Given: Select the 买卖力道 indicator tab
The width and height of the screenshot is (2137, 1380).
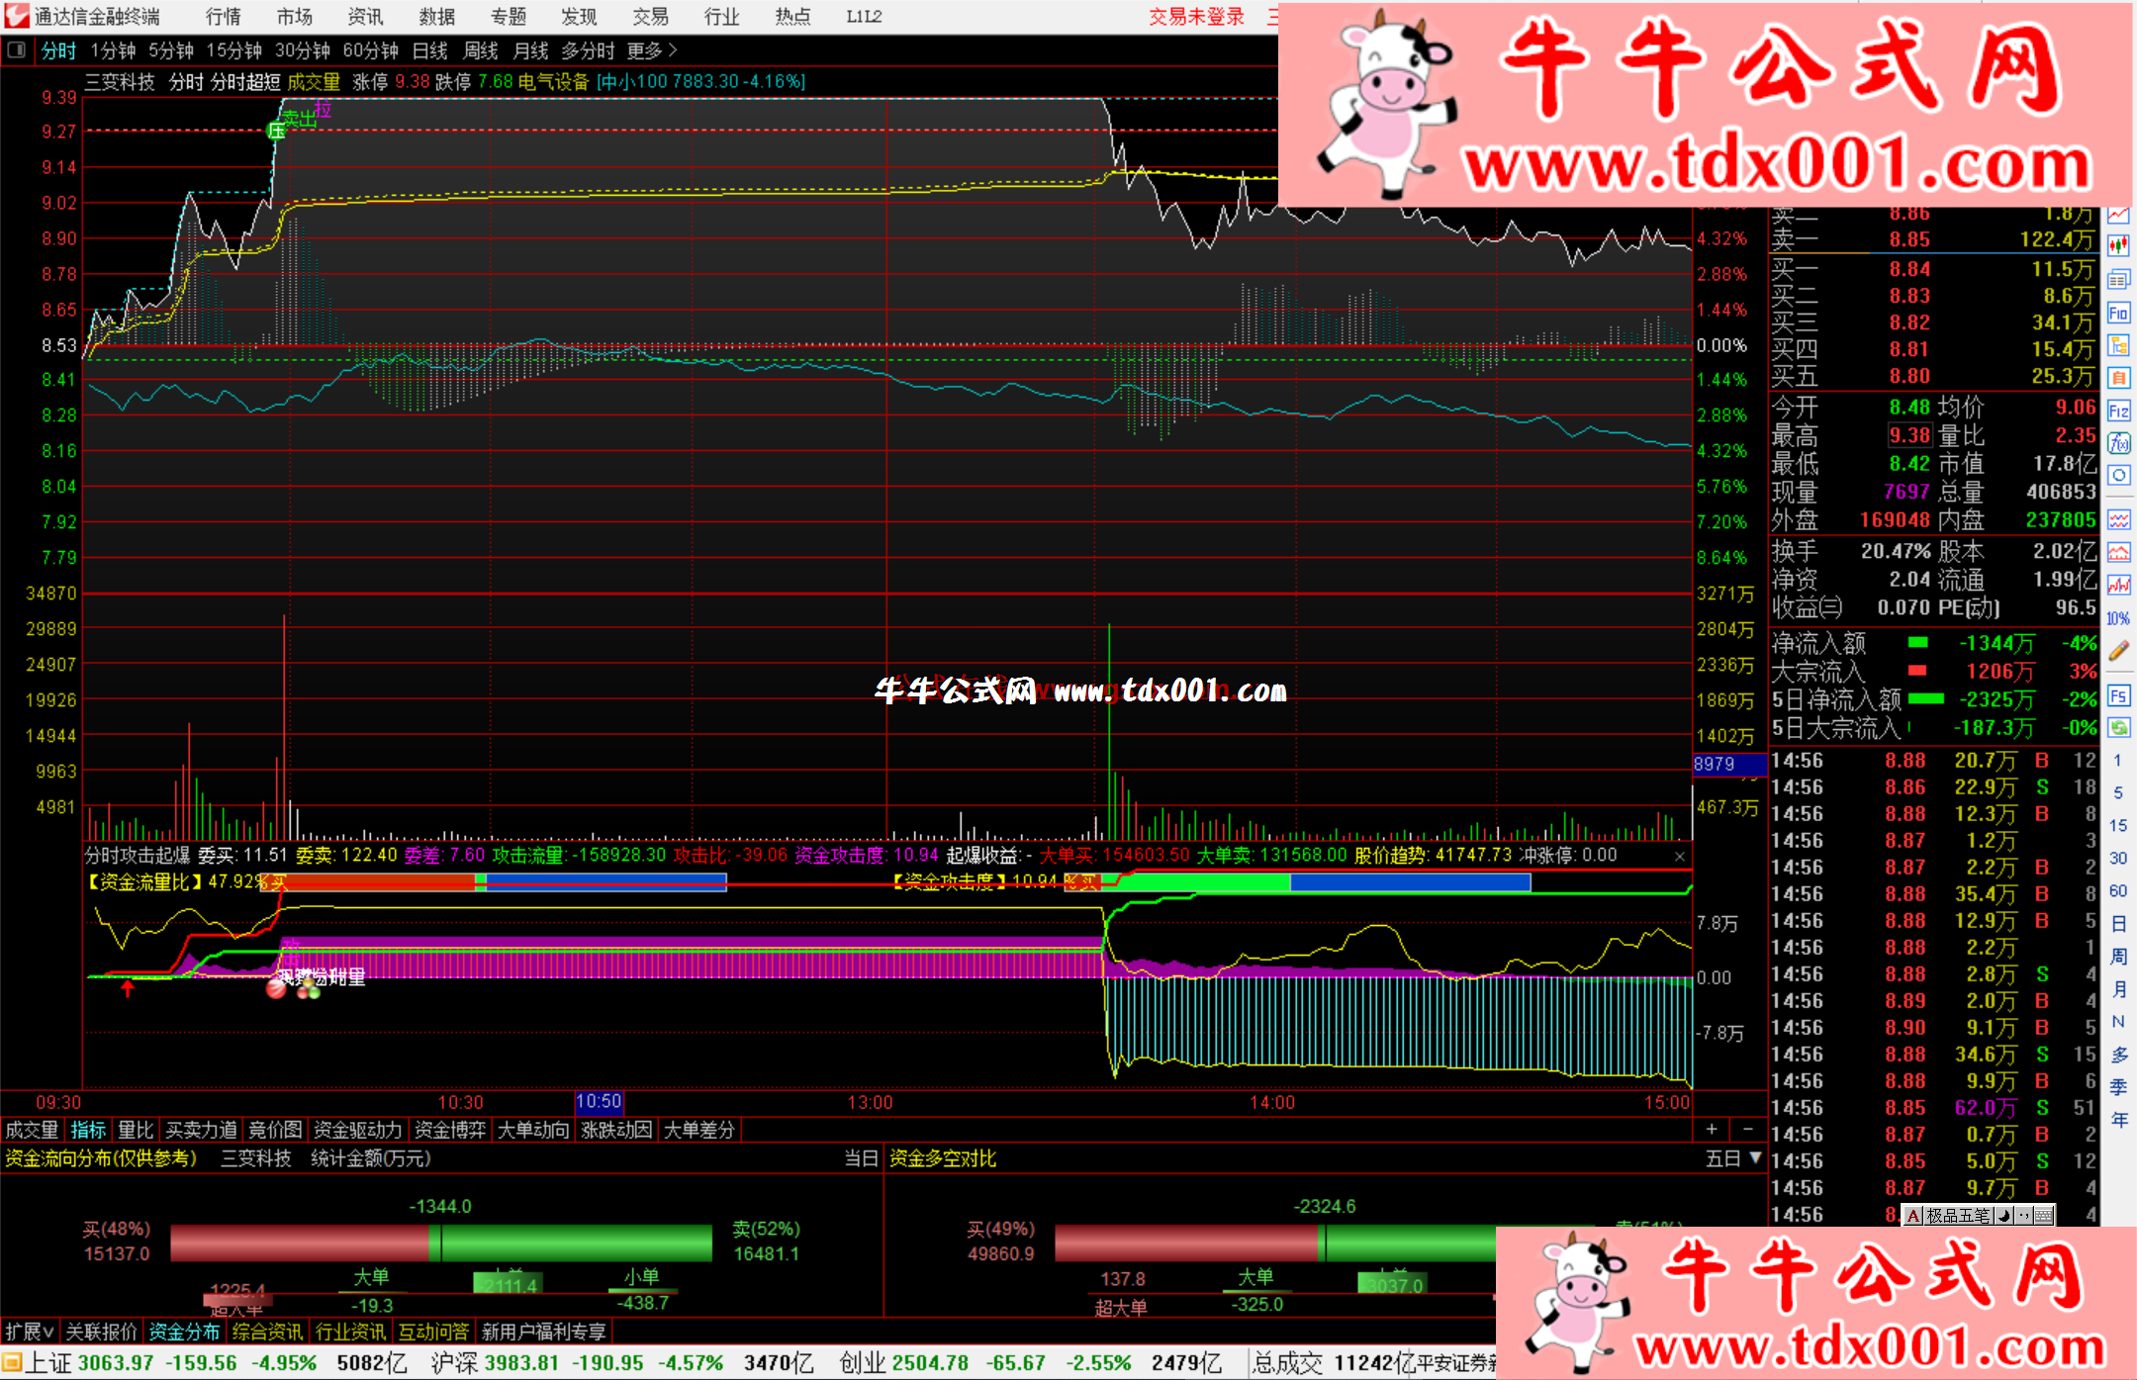Looking at the screenshot, I should (x=201, y=1130).
